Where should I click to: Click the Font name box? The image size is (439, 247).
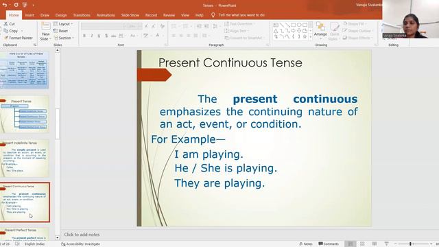102,26
